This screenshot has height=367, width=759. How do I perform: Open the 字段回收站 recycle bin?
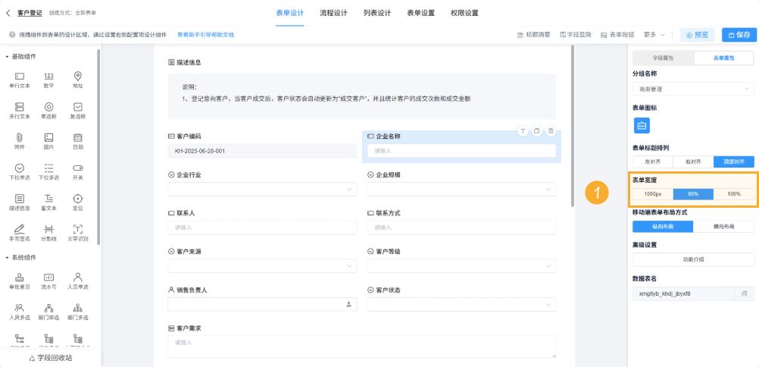(51, 358)
